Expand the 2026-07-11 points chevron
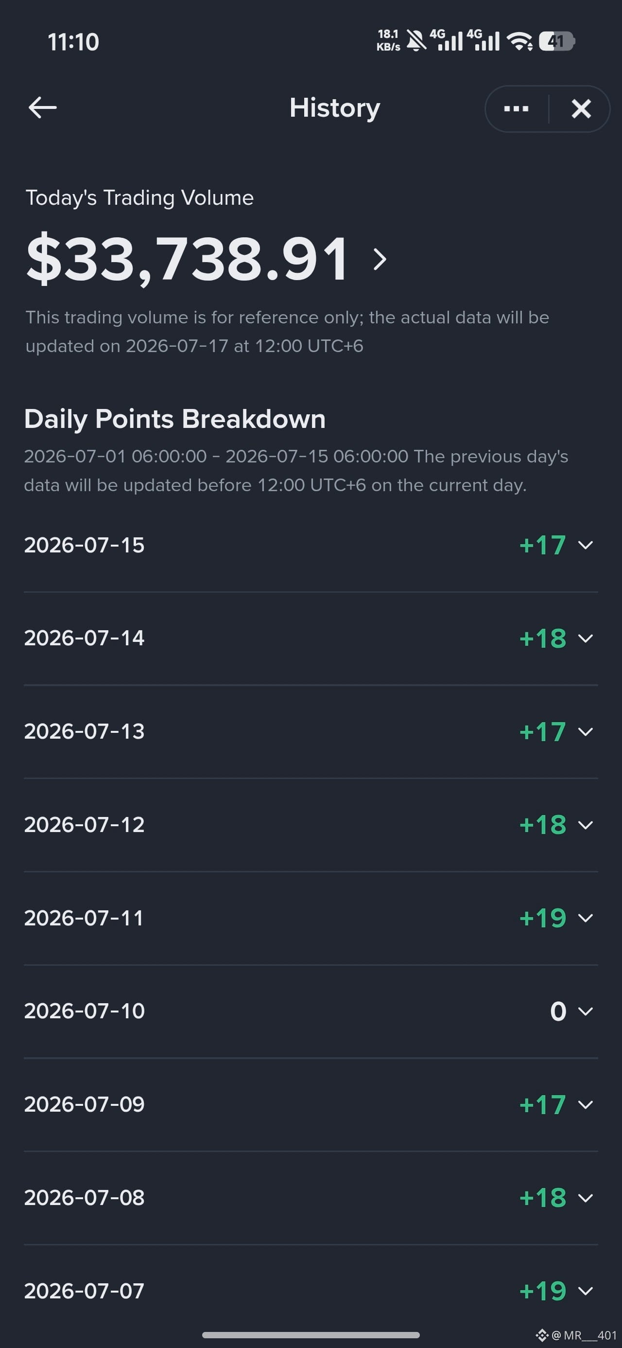This screenshot has width=622, height=1348. point(586,918)
